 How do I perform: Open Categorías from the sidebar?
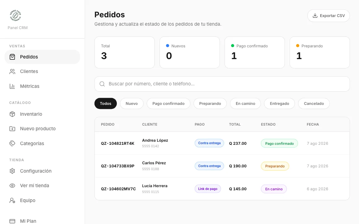[x=42, y=144]
